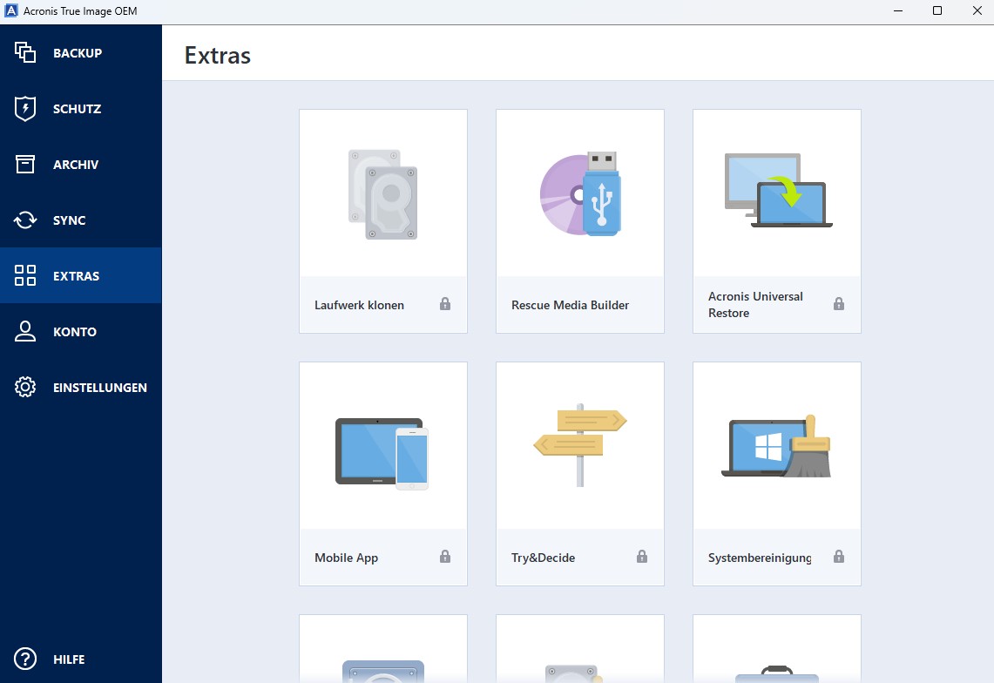Open the Rescue Media Builder label
Viewport: 994px width, 683px height.
click(x=570, y=305)
